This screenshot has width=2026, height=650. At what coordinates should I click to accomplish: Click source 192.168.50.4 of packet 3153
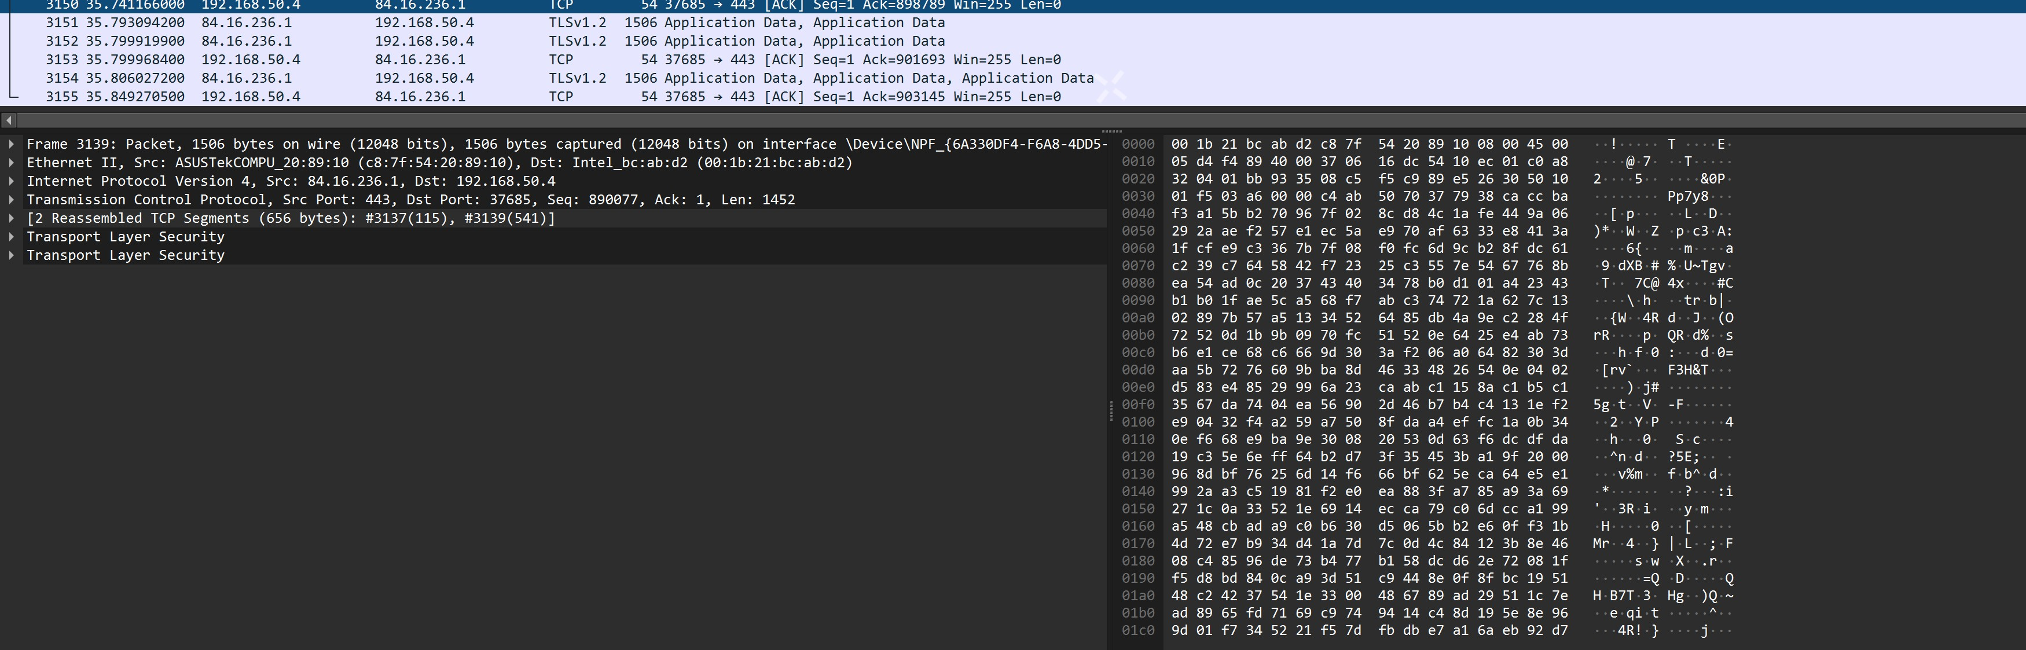(x=251, y=60)
